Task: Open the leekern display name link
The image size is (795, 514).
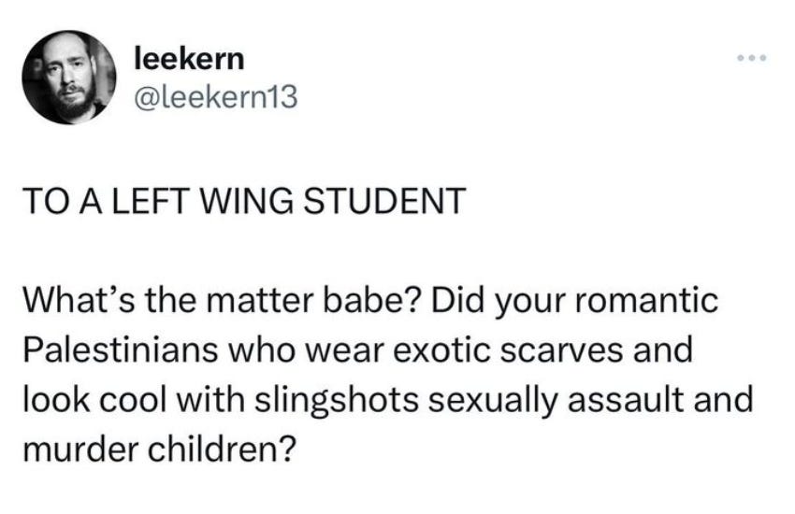Action: tap(189, 59)
